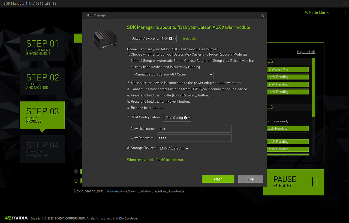Viewport: 349px width, 223px height.
Task: Open the OEM Configuration Pre-Config dropdown
Action: (177, 118)
